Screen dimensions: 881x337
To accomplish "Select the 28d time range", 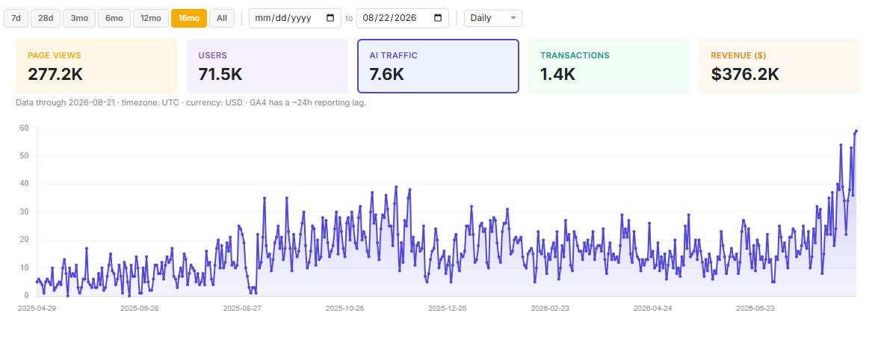I will click(46, 18).
